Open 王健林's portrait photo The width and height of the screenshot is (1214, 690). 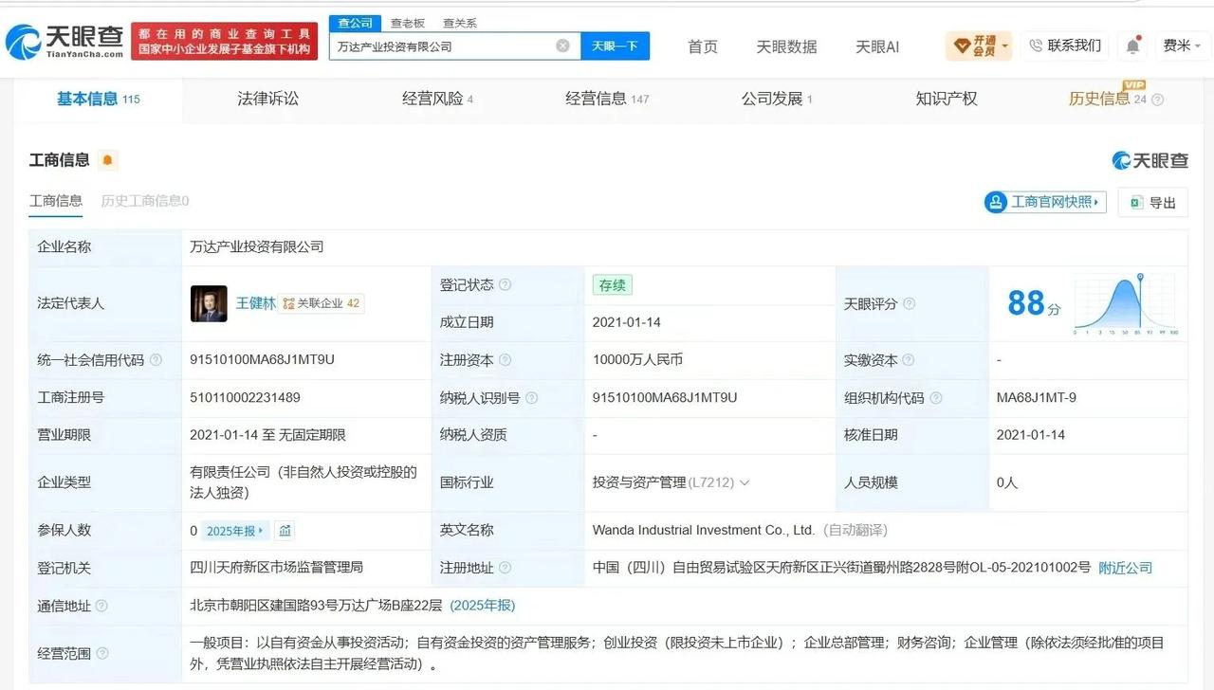[x=209, y=303]
